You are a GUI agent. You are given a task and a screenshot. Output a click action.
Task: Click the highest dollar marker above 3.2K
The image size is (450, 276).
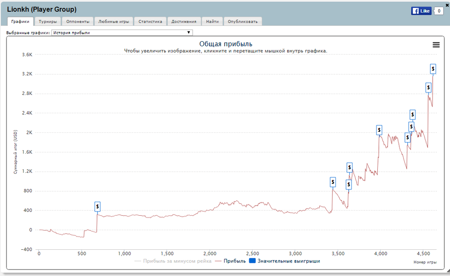pyautogui.click(x=433, y=69)
